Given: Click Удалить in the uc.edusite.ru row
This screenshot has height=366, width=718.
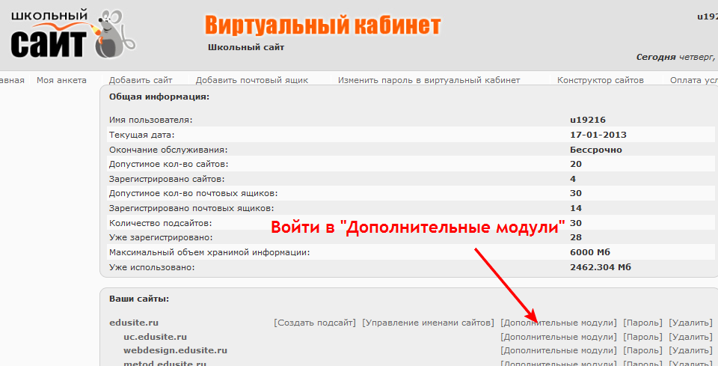Looking at the screenshot, I should pyautogui.click(x=690, y=337).
